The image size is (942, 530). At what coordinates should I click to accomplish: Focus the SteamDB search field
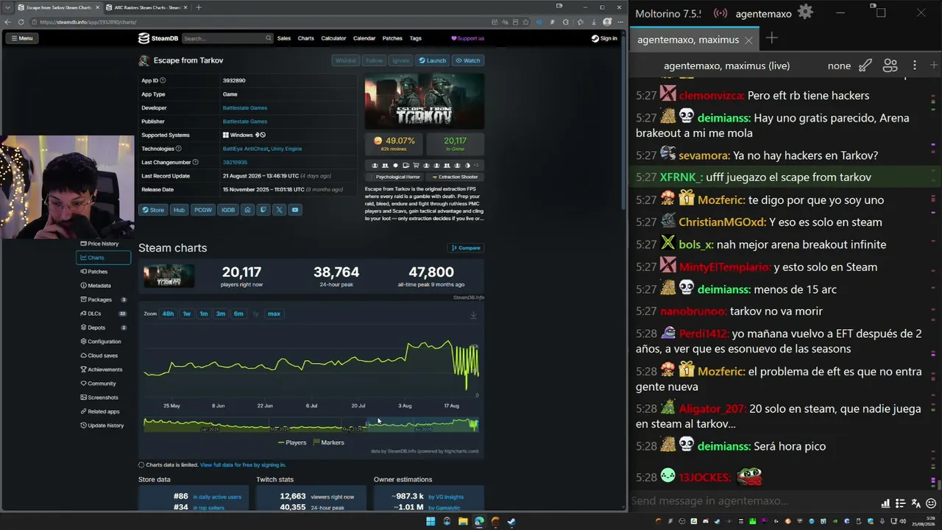tap(227, 38)
